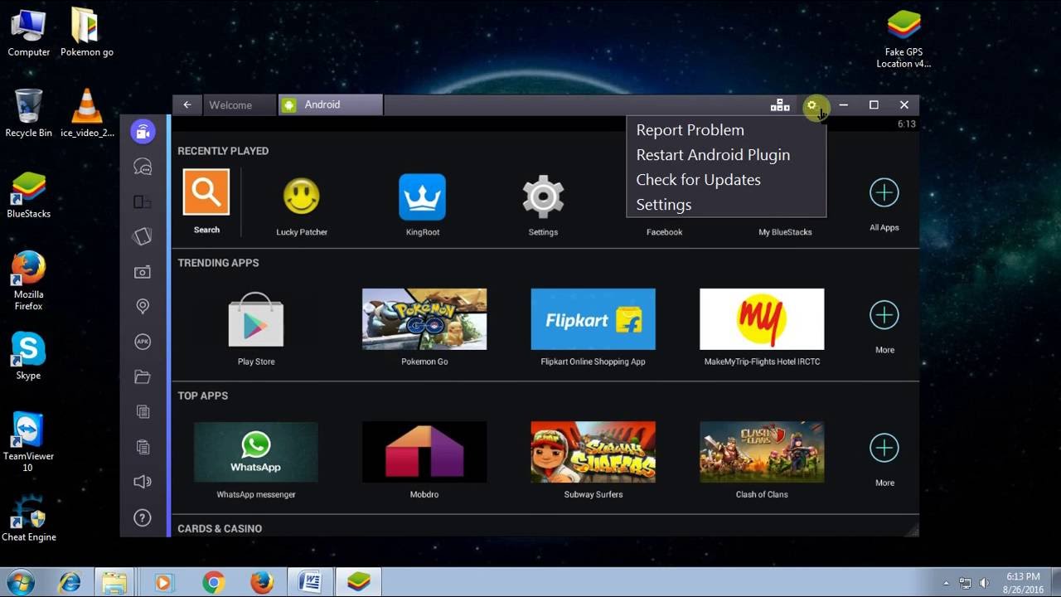Click the TOP APPS heading
1061x597 pixels.
click(202, 396)
